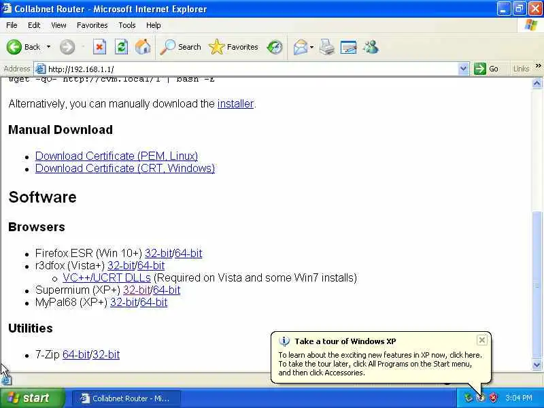Click the Software heading text

42,197
